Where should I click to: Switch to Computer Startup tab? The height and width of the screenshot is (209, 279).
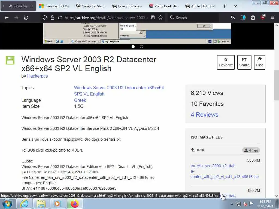click(x=91, y=6)
